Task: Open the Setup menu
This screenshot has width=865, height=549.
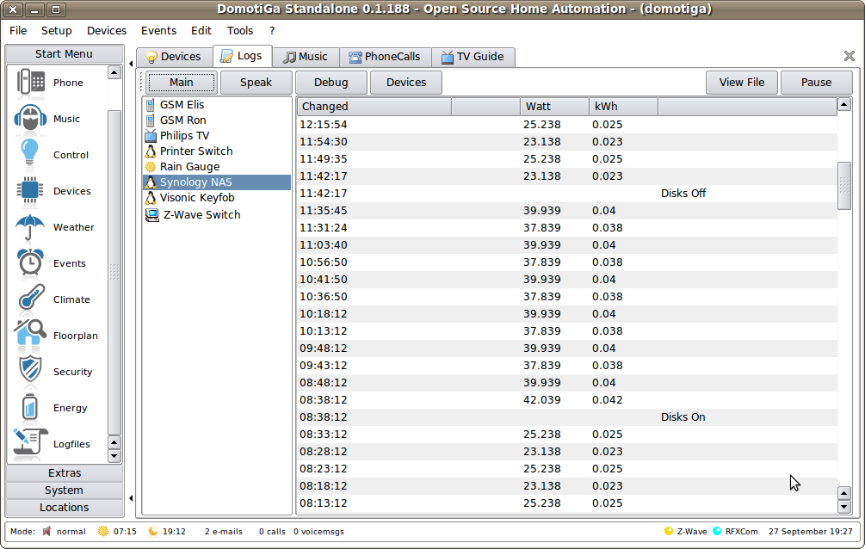Action: (x=56, y=31)
